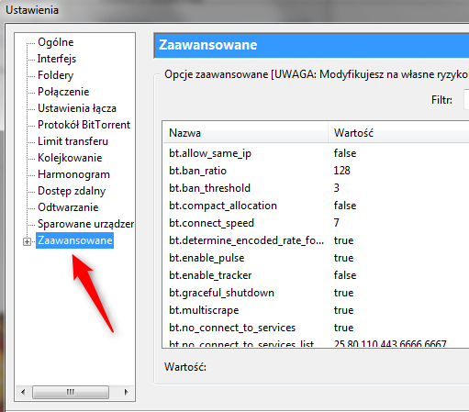Select the bt.enable_tracker setting row
This screenshot has width=469, height=412.
[316, 275]
